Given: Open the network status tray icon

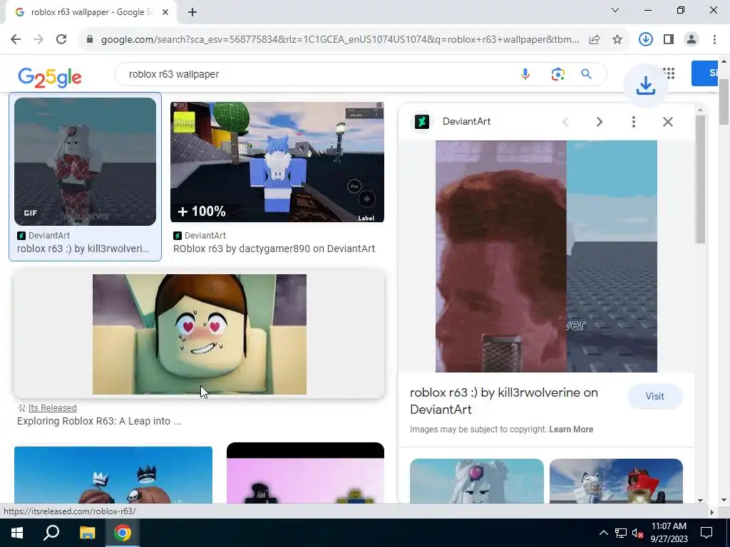Looking at the screenshot, I should [621, 533].
